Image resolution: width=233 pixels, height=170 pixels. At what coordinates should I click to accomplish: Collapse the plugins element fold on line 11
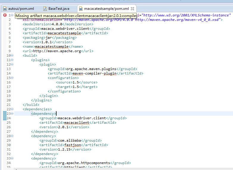(x=12, y=60)
